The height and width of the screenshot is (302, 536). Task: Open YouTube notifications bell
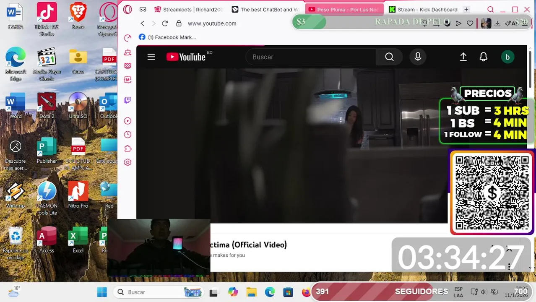coord(484,57)
